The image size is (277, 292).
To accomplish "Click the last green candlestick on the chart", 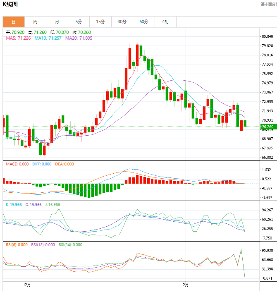I will point(245,123).
